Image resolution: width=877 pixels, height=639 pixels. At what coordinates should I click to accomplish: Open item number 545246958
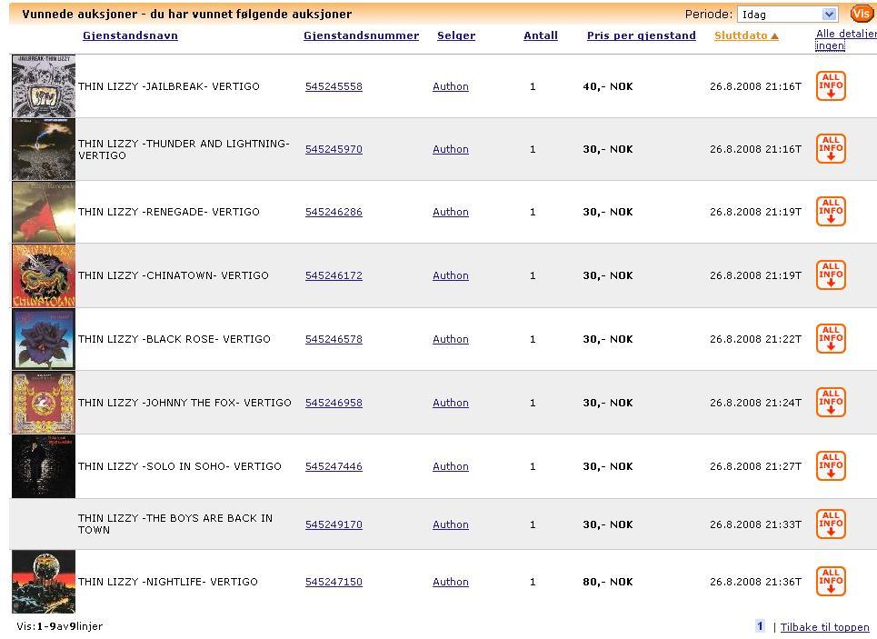334,403
